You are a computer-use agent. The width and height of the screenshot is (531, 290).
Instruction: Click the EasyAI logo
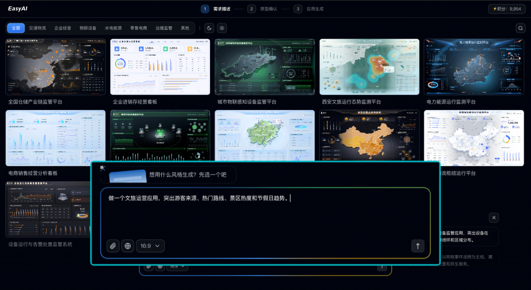(x=18, y=9)
